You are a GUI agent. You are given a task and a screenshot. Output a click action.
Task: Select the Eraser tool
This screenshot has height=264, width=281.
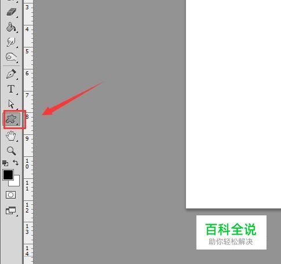[x=12, y=12]
